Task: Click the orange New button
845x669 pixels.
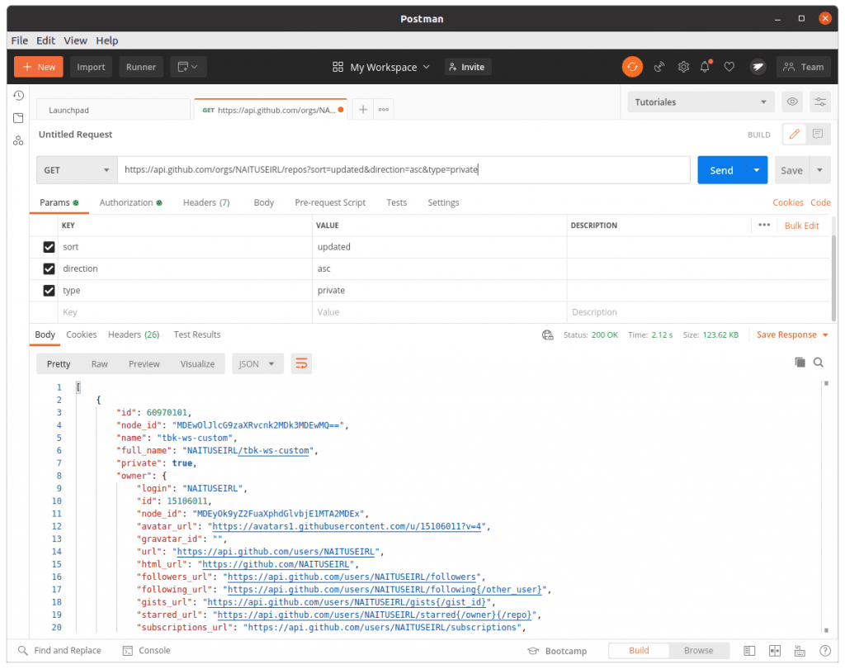Action: pos(38,67)
